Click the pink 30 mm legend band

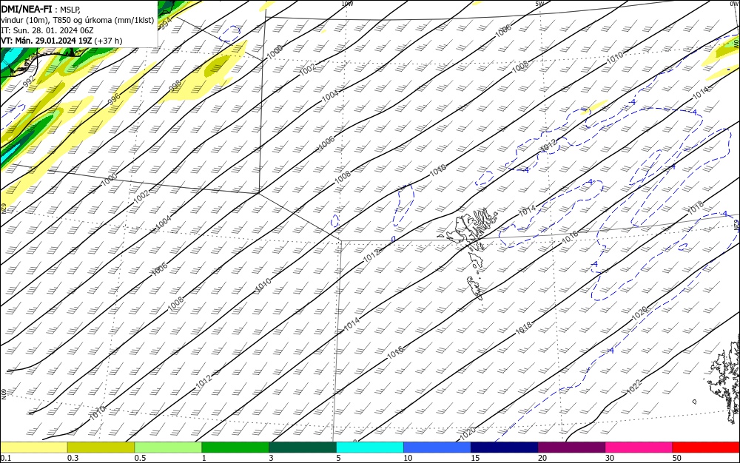coord(639,447)
